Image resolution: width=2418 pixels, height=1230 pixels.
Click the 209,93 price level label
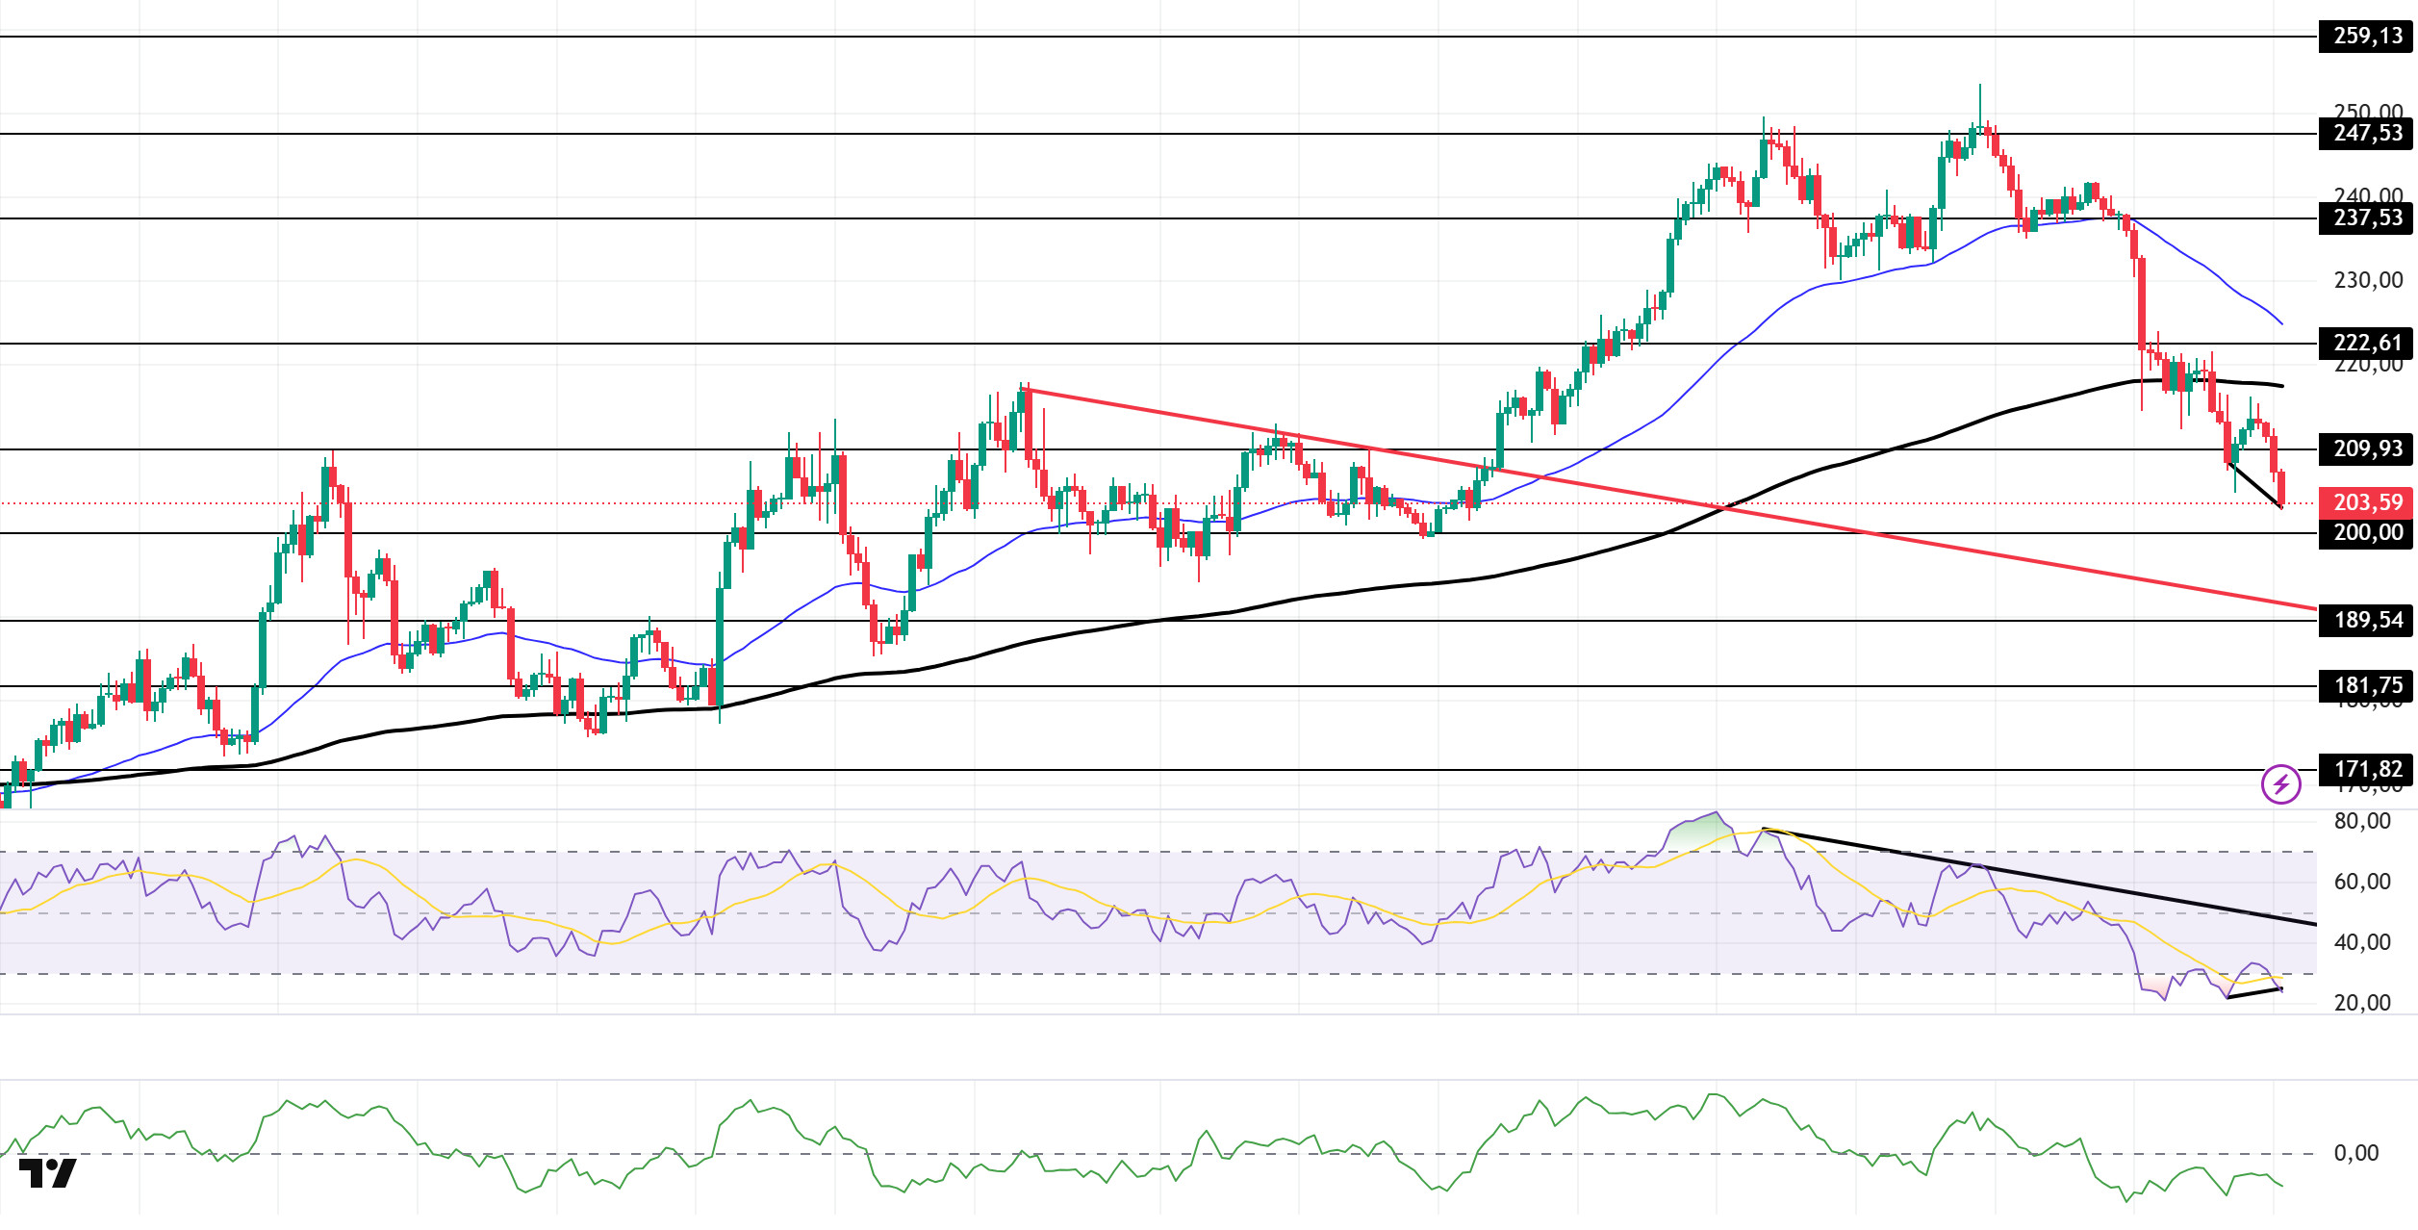tap(2367, 449)
